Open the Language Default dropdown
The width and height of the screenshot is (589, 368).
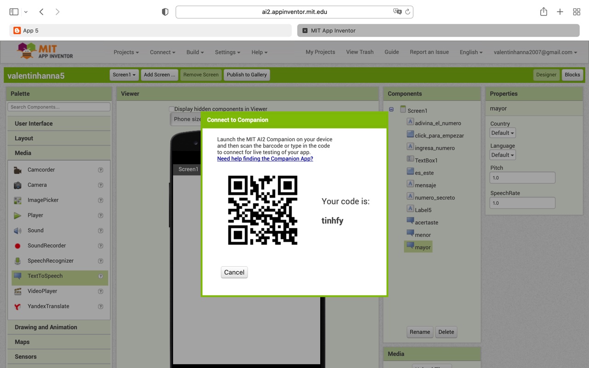pos(502,155)
